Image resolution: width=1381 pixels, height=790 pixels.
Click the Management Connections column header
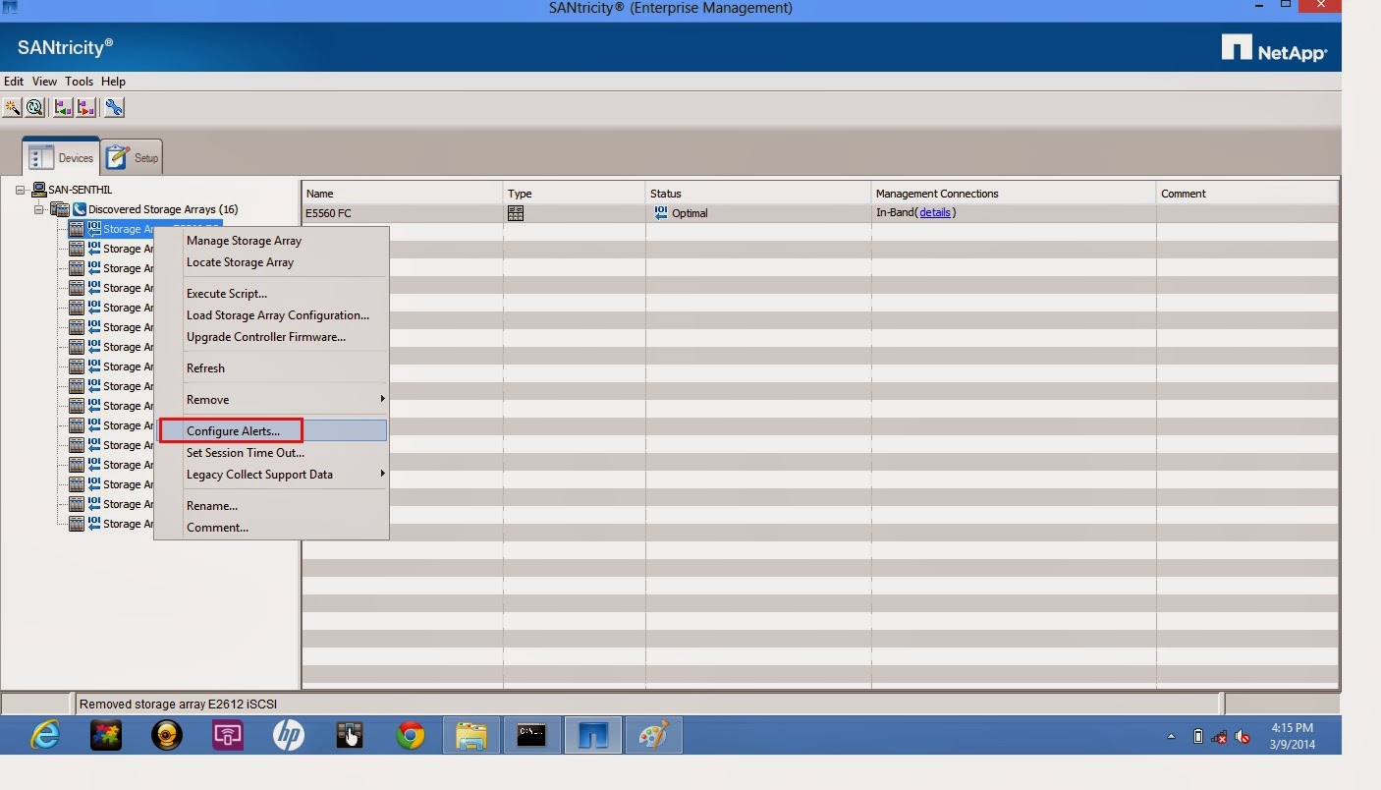pyautogui.click(x=1014, y=194)
